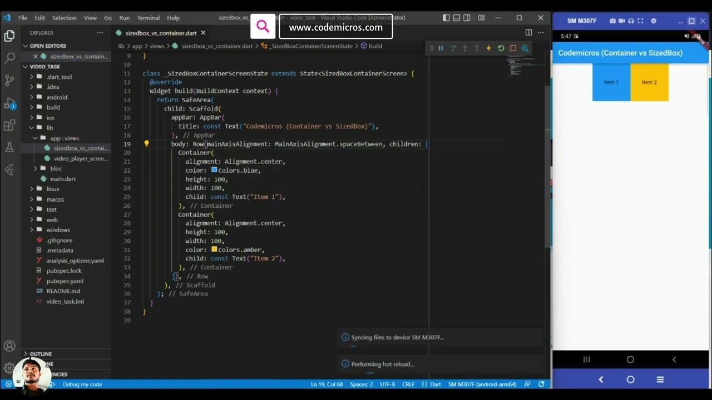Stop the debug session
712x400 pixels.
(x=513, y=48)
